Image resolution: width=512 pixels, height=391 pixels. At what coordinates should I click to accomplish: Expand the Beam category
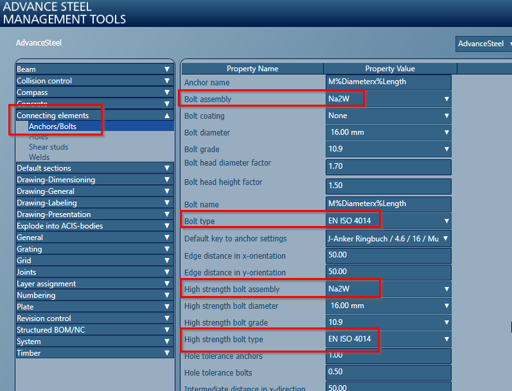[x=95, y=69]
